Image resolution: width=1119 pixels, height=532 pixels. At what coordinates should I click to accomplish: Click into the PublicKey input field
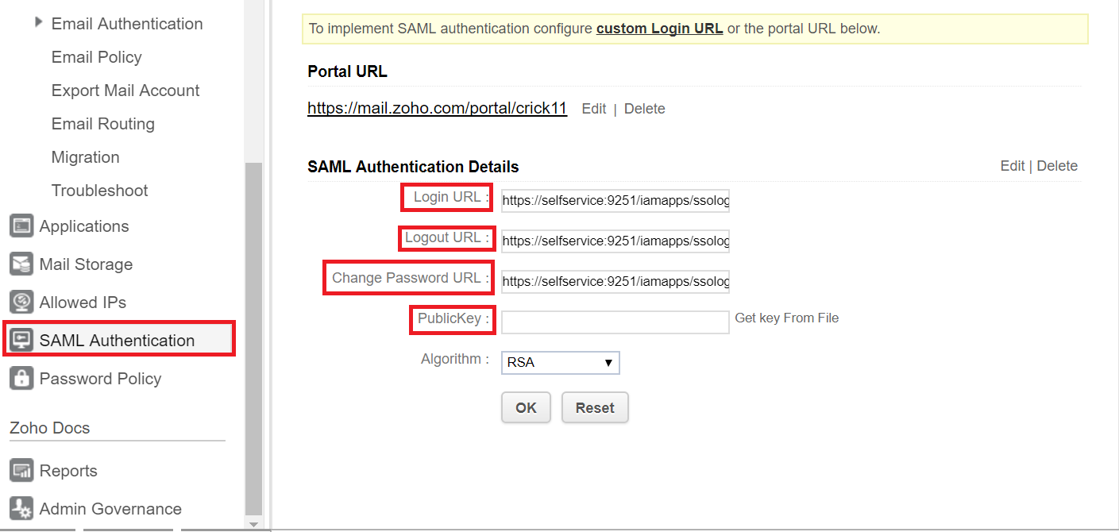615,322
